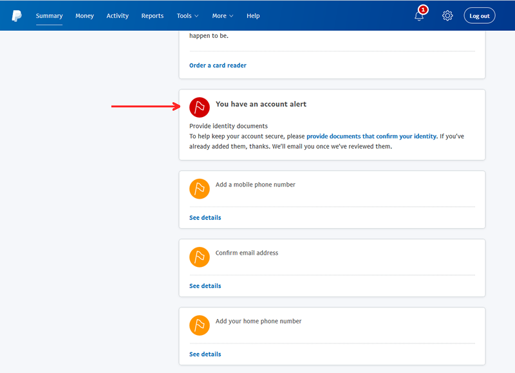Image resolution: width=515 pixels, height=373 pixels.
Task: Open the notifications bell icon
Action: pyautogui.click(x=419, y=15)
